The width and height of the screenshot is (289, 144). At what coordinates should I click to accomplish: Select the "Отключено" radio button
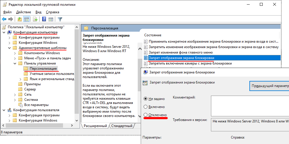coord(146,115)
